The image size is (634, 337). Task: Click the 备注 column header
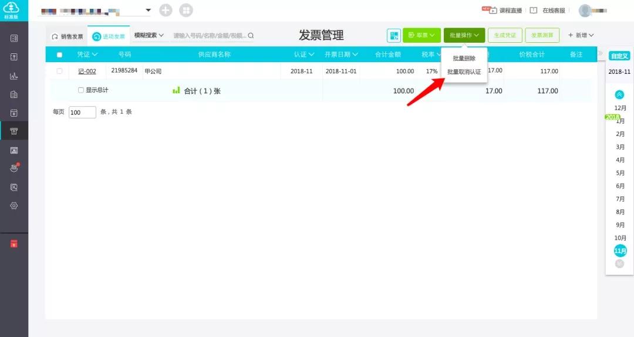[576, 54]
